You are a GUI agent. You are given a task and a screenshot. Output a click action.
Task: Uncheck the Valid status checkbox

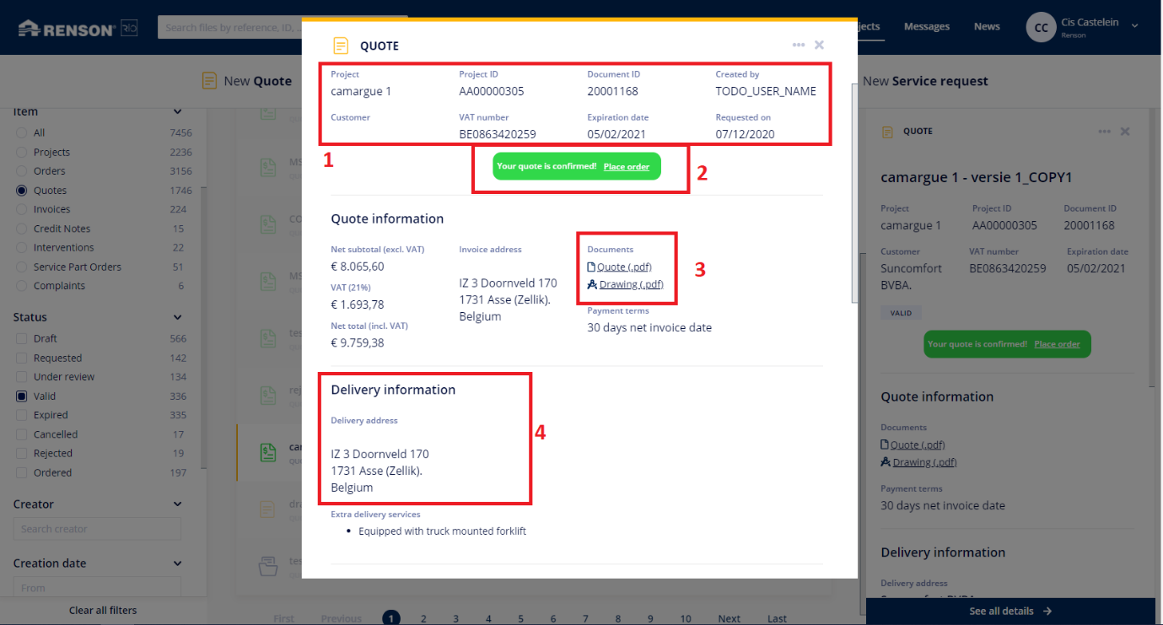pyautogui.click(x=22, y=396)
